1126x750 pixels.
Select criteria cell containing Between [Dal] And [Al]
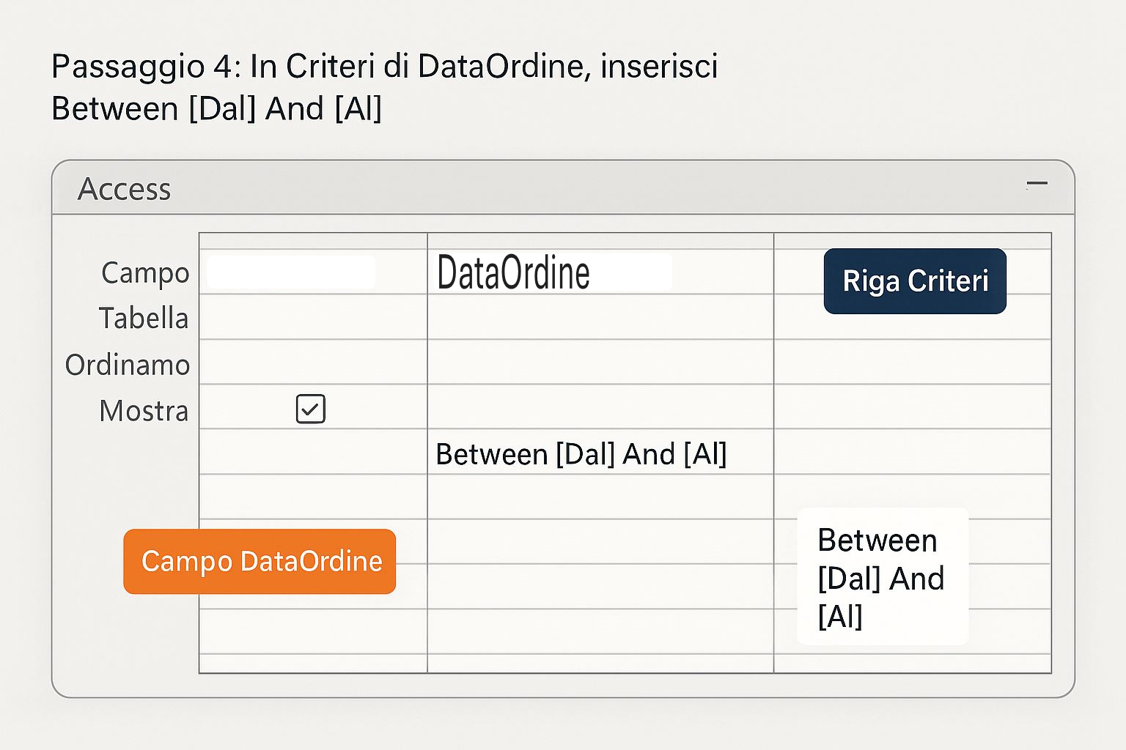[581, 454]
